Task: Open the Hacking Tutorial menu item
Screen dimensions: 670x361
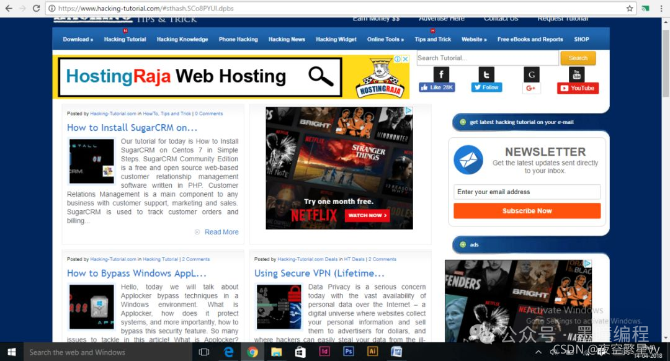Action: [x=125, y=39]
